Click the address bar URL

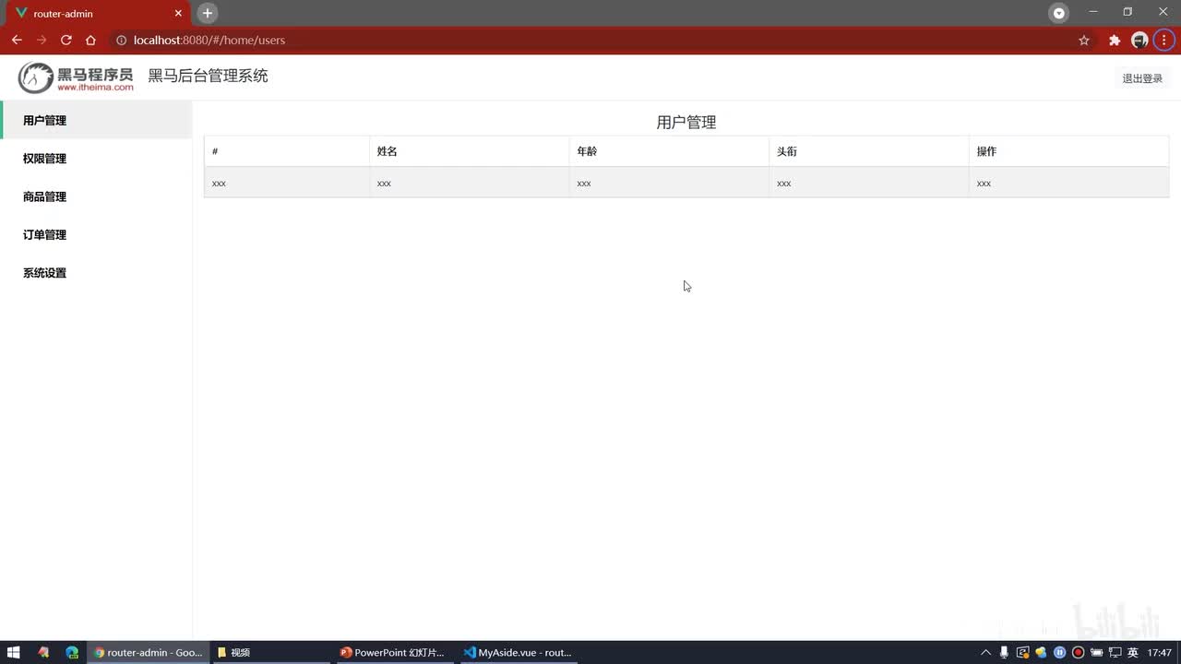tap(209, 40)
